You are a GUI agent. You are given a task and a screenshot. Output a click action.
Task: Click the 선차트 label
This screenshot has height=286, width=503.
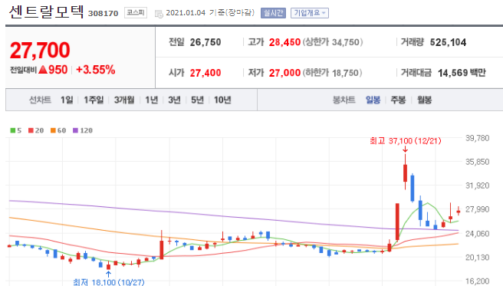[40, 100]
